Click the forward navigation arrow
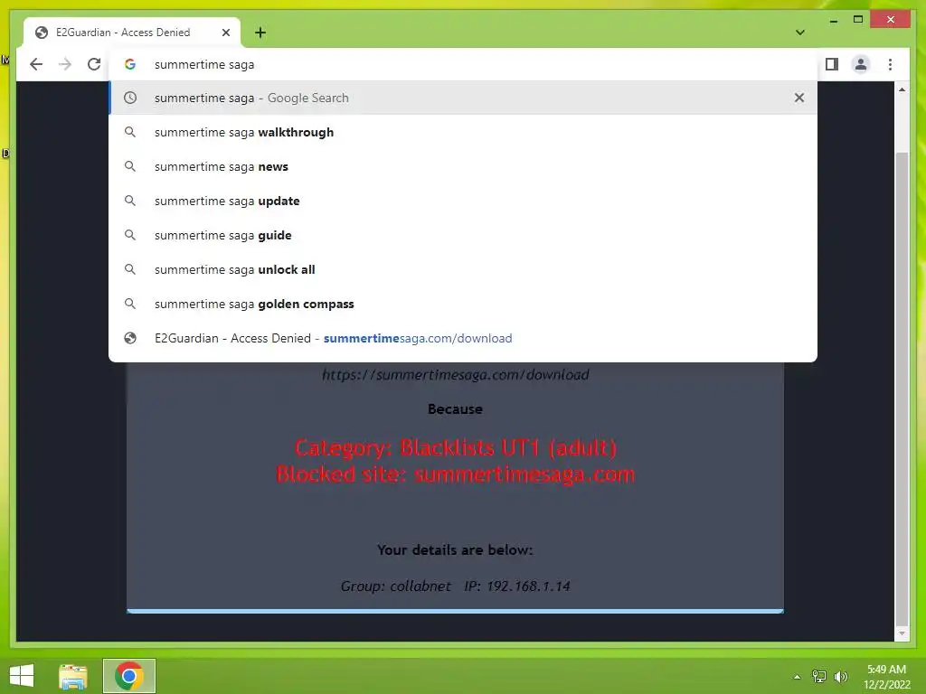 (65, 64)
